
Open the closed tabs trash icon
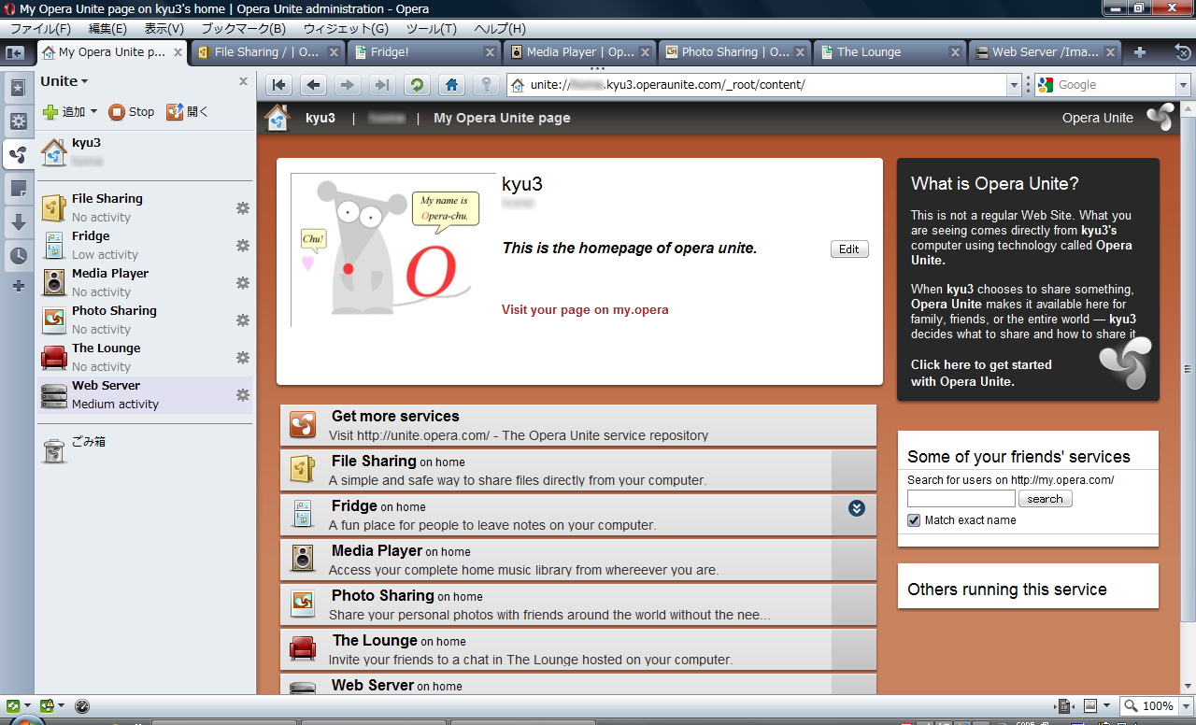(x=1183, y=52)
